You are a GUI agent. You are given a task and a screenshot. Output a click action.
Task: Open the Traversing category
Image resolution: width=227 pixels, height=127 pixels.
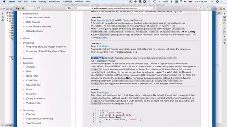(28, 110)
